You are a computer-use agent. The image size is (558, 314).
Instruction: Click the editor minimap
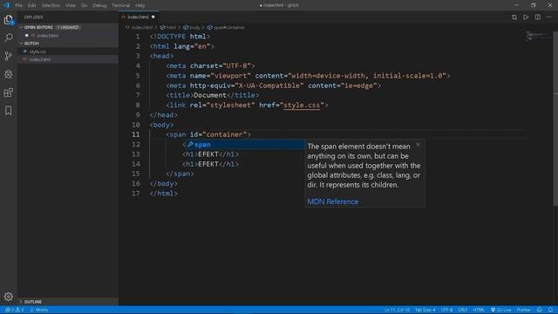coord(539,36)
